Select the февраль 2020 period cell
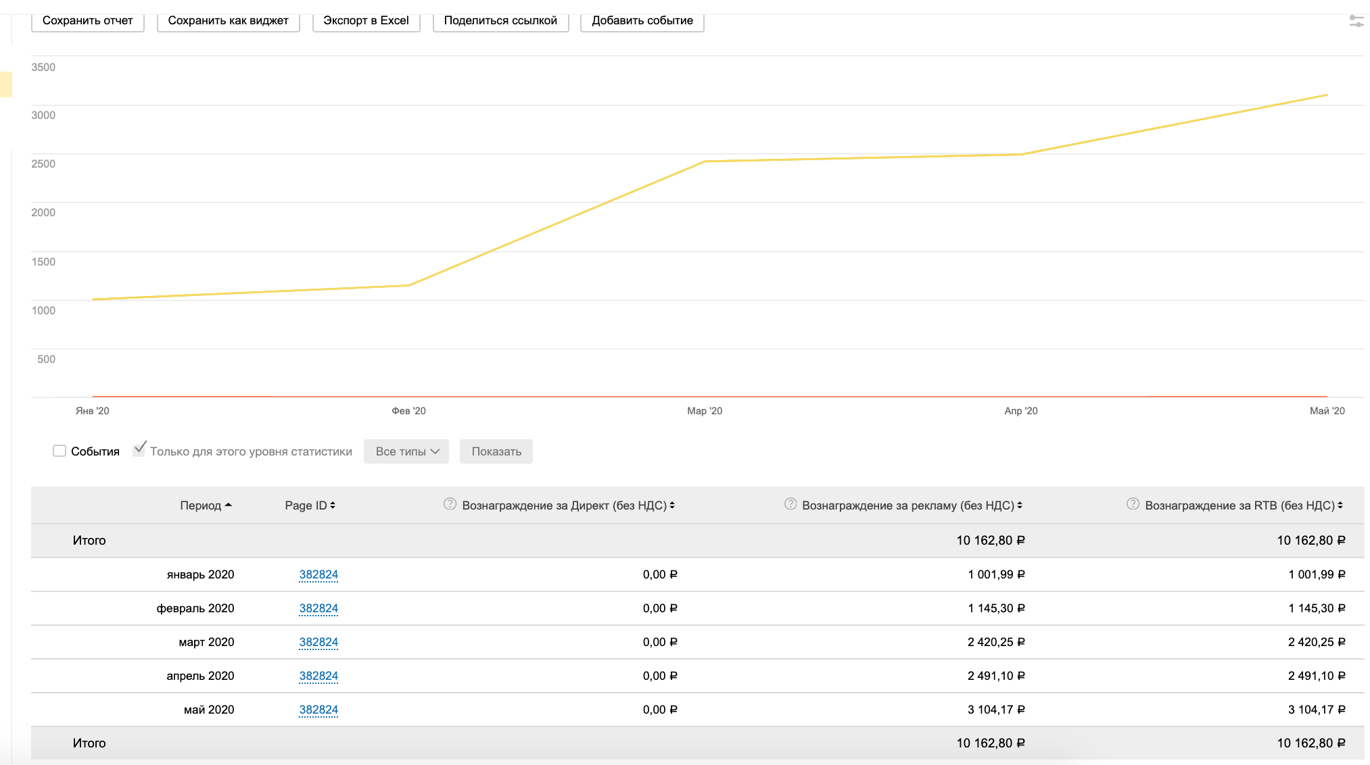This screenshot has height=765, width=1370. [x=195, y=608]
